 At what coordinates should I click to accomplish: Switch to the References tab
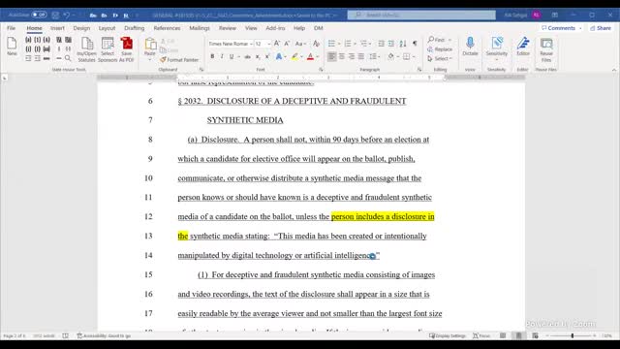(167, 28)
